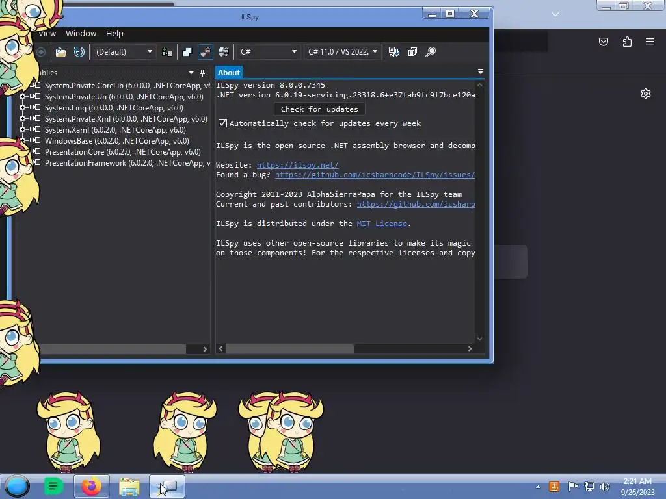This screenshot has height=499, width=666.
Task: Select PresentationCore assembly row
Action: coord(123,152)
